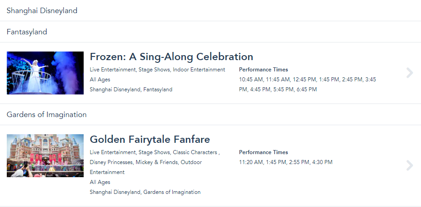This screenshot has height=207, width=421.
Task: Click Frozen's Performance Times label
Action: click(x=263, y=70)
